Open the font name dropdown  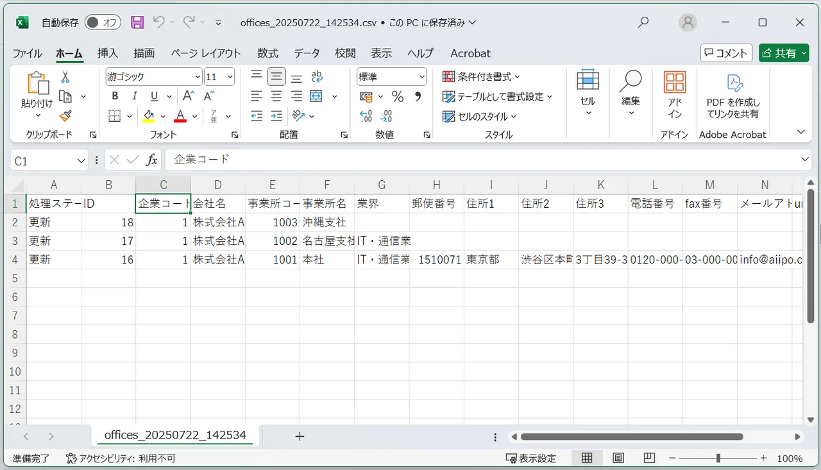click(x=198, y=77)
